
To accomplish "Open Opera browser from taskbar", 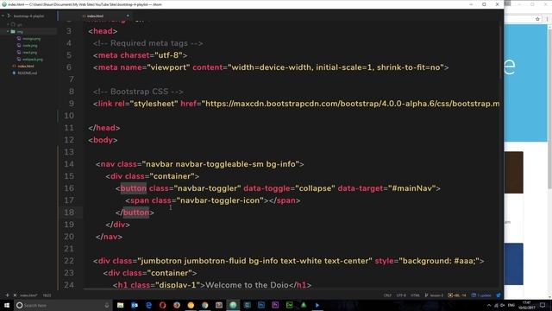I will point(163,305).
